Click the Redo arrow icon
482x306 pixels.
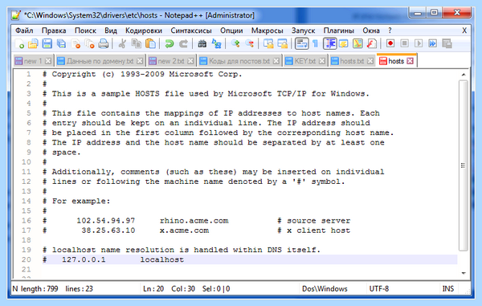(x=183, y=43)
